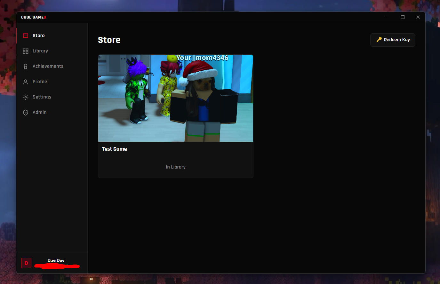Click the Profile person icon
Image resolution: width=440 pixels, height=284 pixels.
[26, 82]
